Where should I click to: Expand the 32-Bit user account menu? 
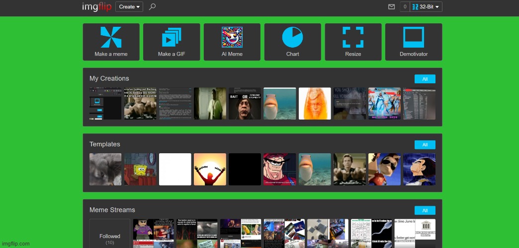click(426, 6)
